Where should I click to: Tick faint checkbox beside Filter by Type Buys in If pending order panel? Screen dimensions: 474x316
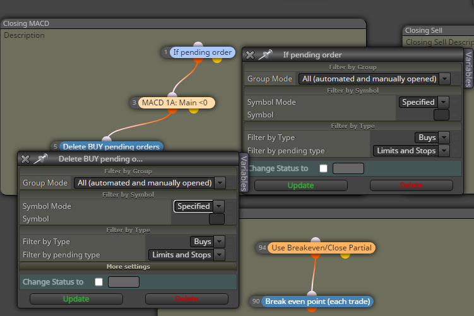455,138
